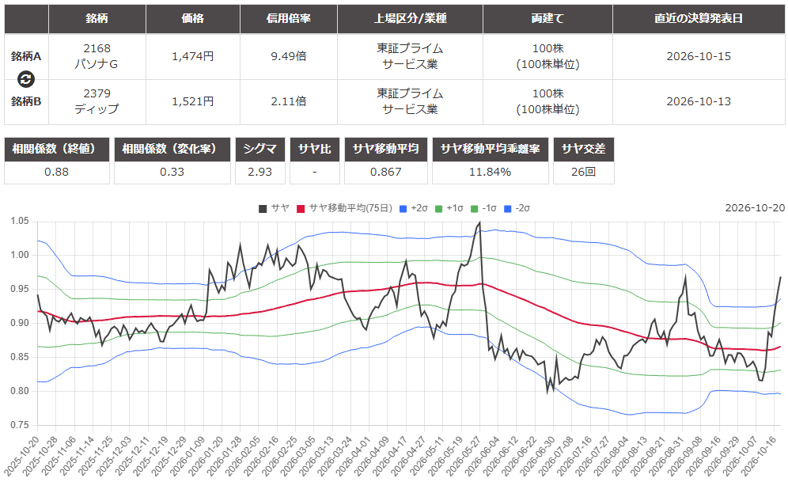The height and width of the screenshot is (482, 788).
Task: Click the サヤ交差 header
Action: click(583, 150)
